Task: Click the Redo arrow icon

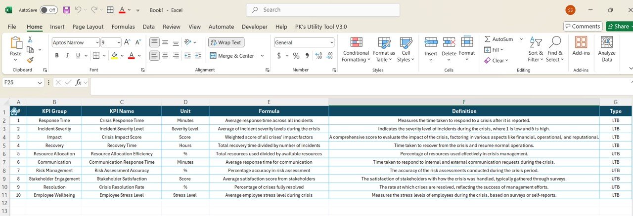Action: click(x=94, y=10)
